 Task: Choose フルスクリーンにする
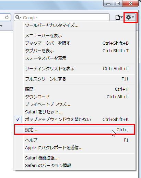click(74, 79)
